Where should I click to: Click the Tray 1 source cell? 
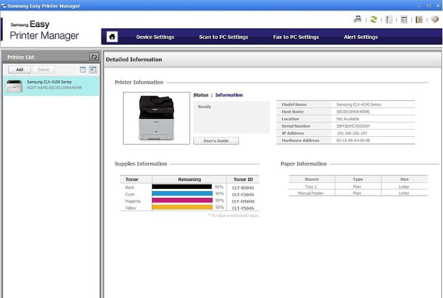pos(311,186)
